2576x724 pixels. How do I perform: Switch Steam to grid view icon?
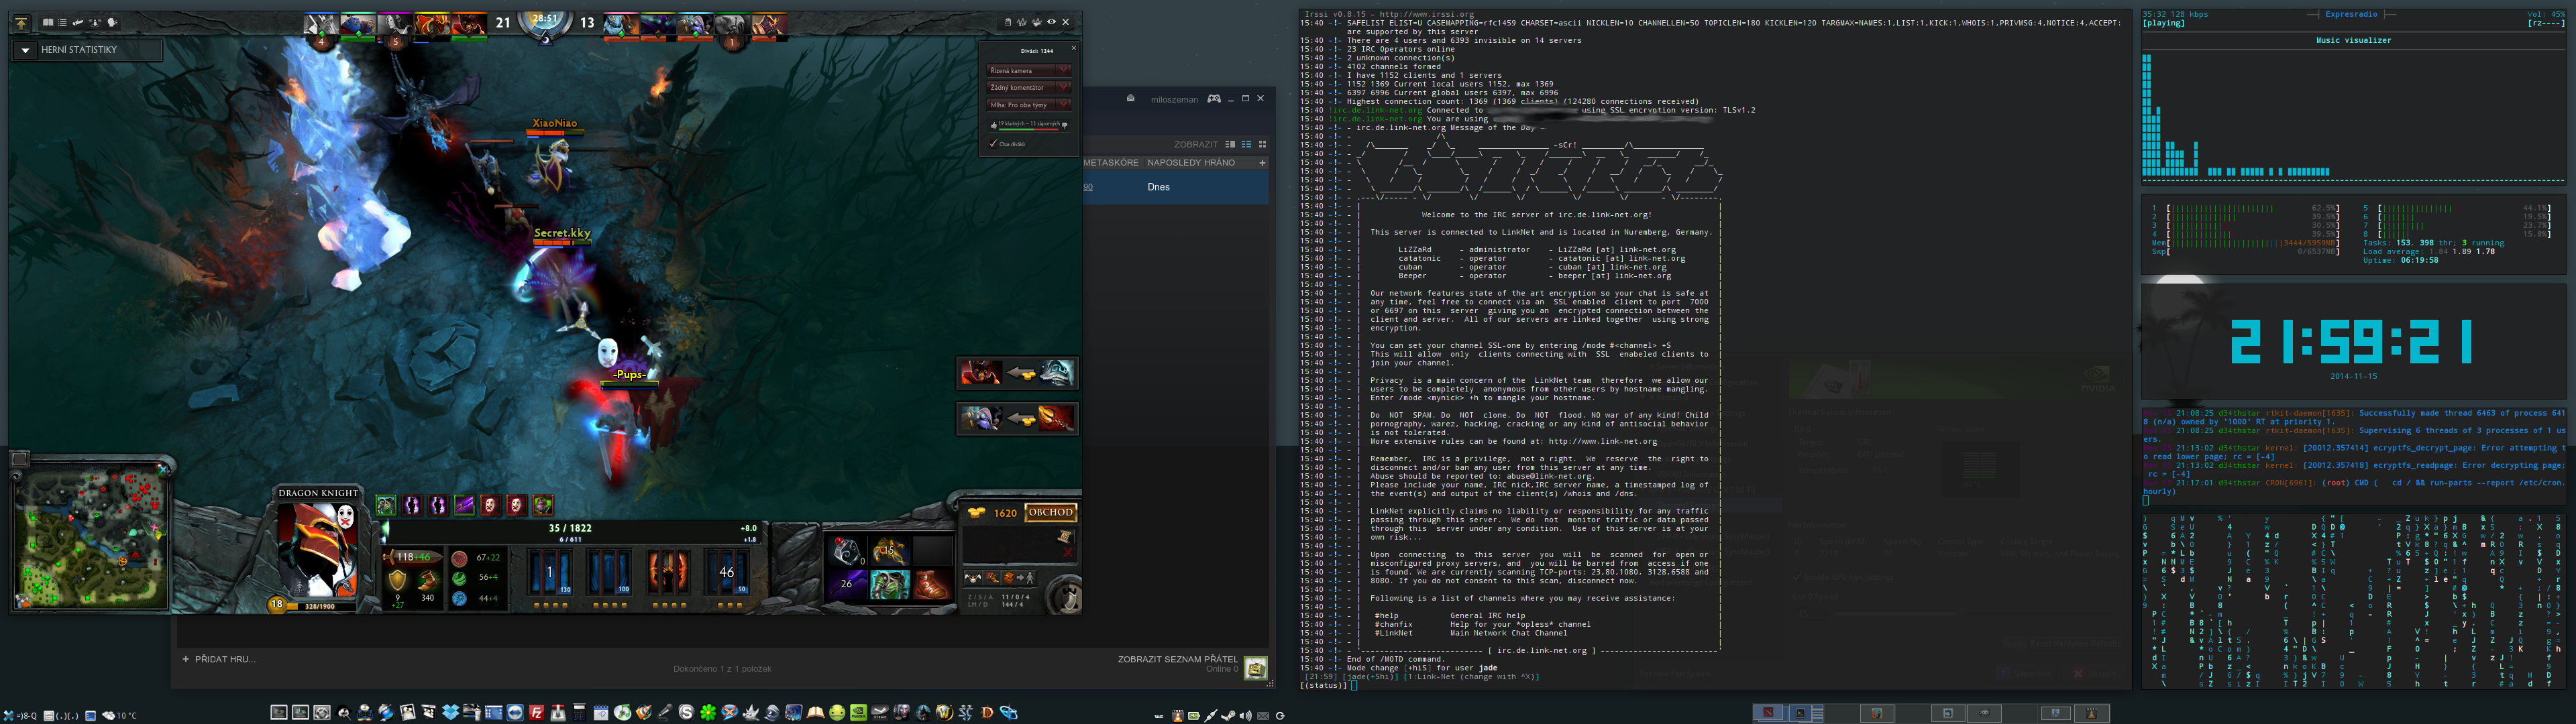[x=1263, y=144]
